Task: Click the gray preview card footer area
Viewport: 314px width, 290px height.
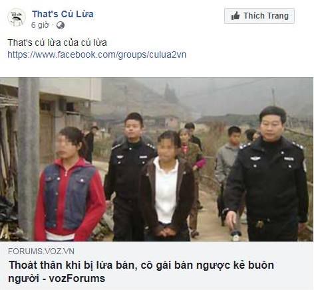Action: 157,265
